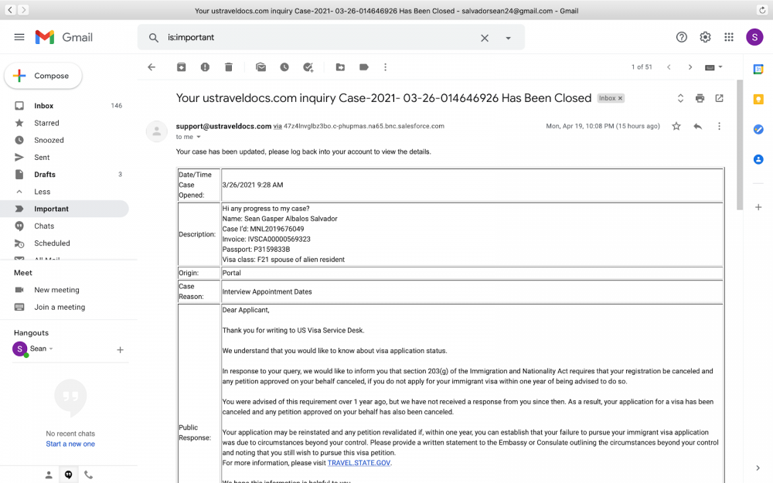The width and height of the screenshot is (773, 483).
Task: Hide the side panel chevron
Action: (x=758, y=468)
